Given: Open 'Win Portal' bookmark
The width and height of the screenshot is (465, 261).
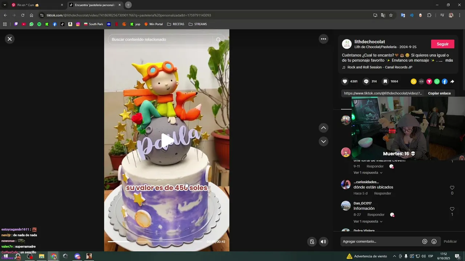Looking at the screenshot, I should pos(153,24).
